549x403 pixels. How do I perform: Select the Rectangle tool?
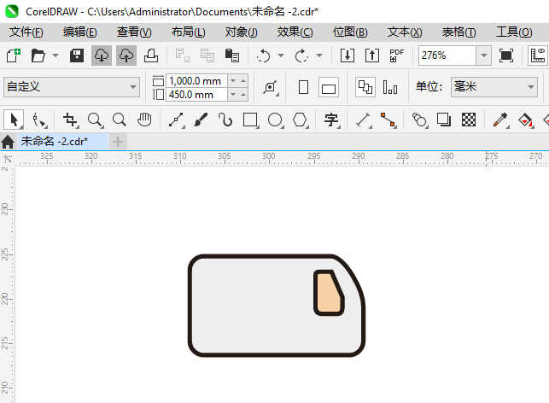[x=251, y=120]
